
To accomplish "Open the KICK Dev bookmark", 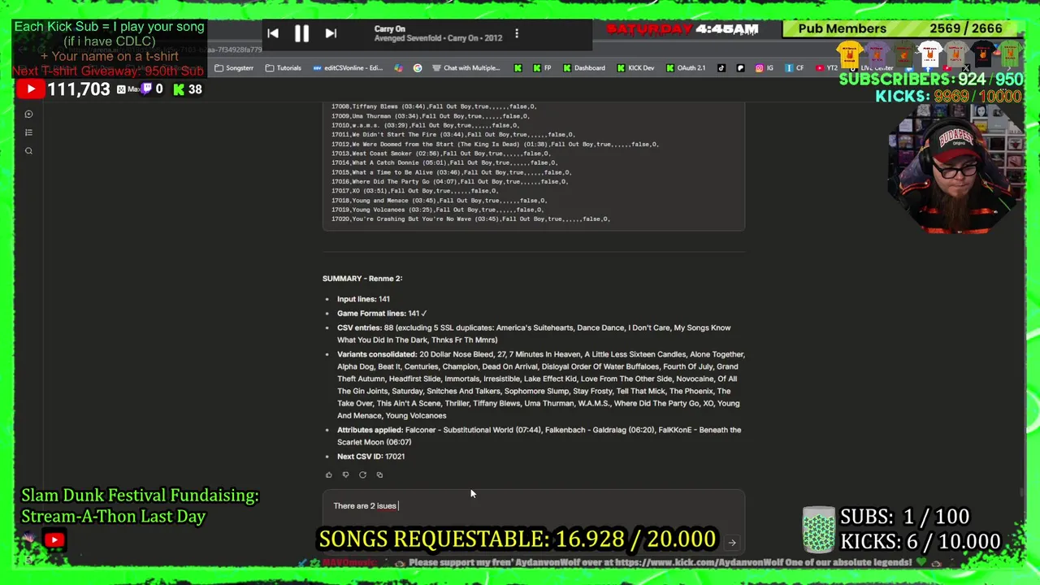I will 635,68.
